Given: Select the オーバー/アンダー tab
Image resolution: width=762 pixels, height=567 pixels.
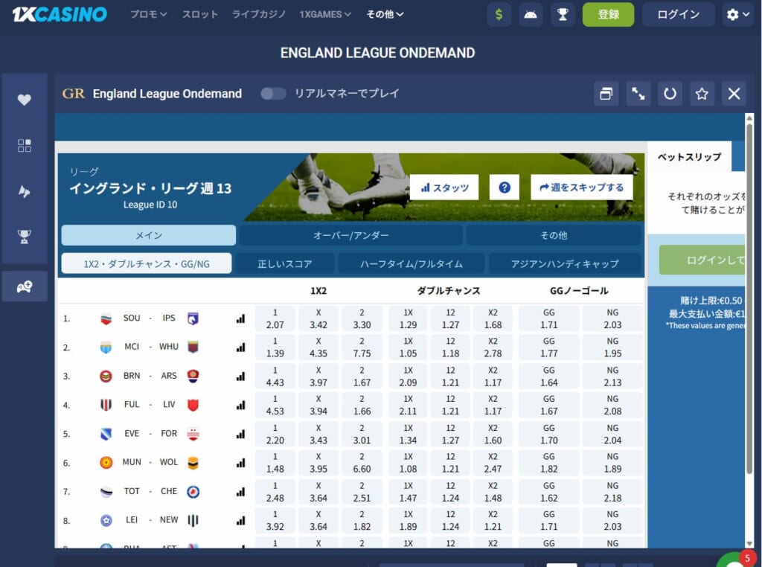Looking at the screenshot, I should click(x=351, y=235).
